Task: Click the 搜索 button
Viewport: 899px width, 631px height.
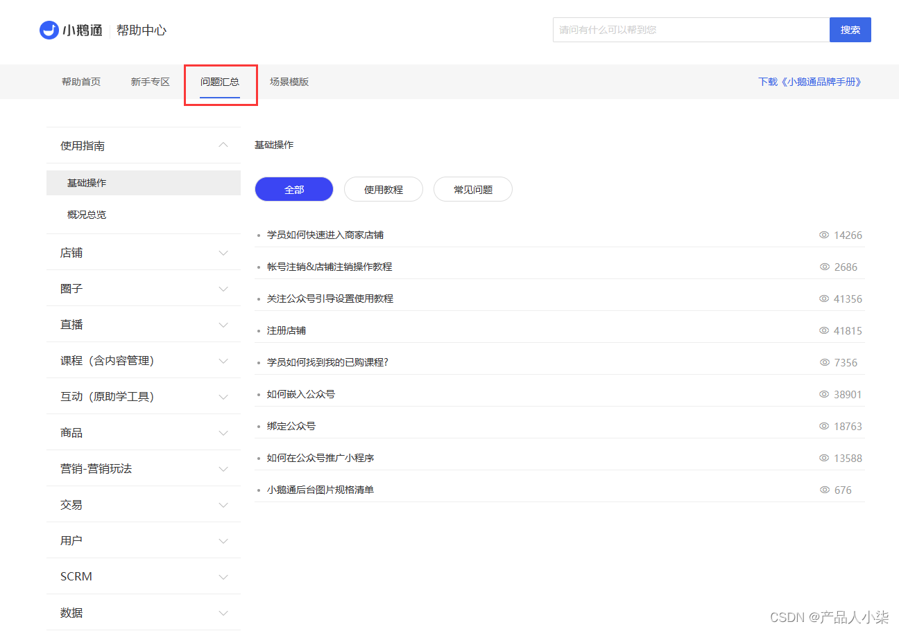Action: point(850,30)
